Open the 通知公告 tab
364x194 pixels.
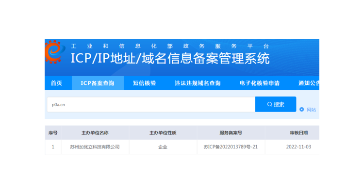309,83
